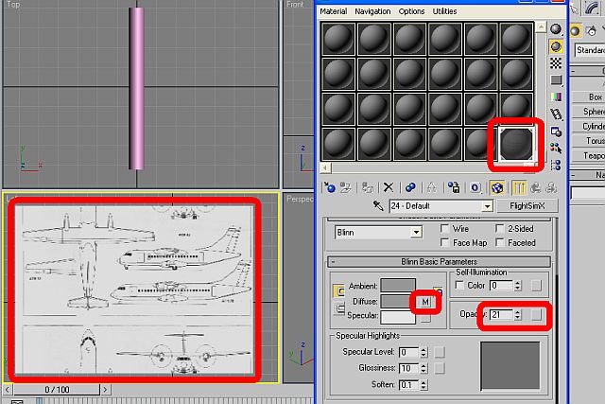Image resolution: width=605 pixels, height=404 pixels.
Task: Select the first sample slot in top row
Action: coord(338,39)
